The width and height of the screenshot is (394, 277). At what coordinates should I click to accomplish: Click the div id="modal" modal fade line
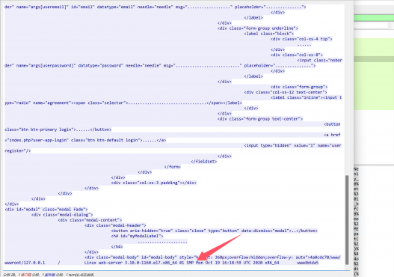coord(46,210)
